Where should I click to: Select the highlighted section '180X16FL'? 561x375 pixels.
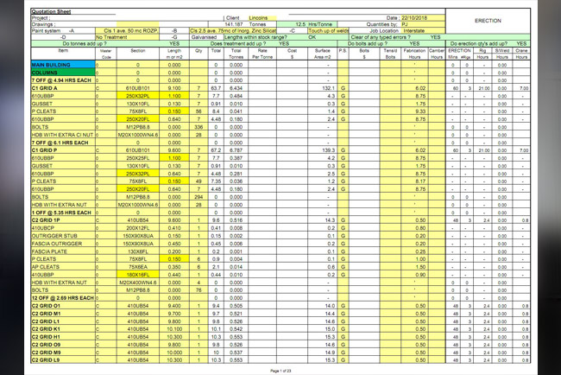(138, 275)
